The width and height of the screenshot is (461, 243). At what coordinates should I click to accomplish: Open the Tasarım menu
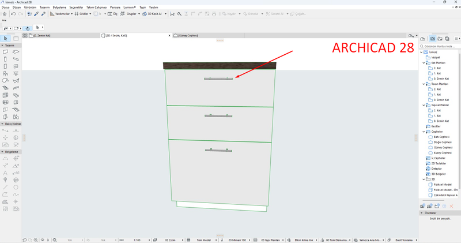click(44, 8)
